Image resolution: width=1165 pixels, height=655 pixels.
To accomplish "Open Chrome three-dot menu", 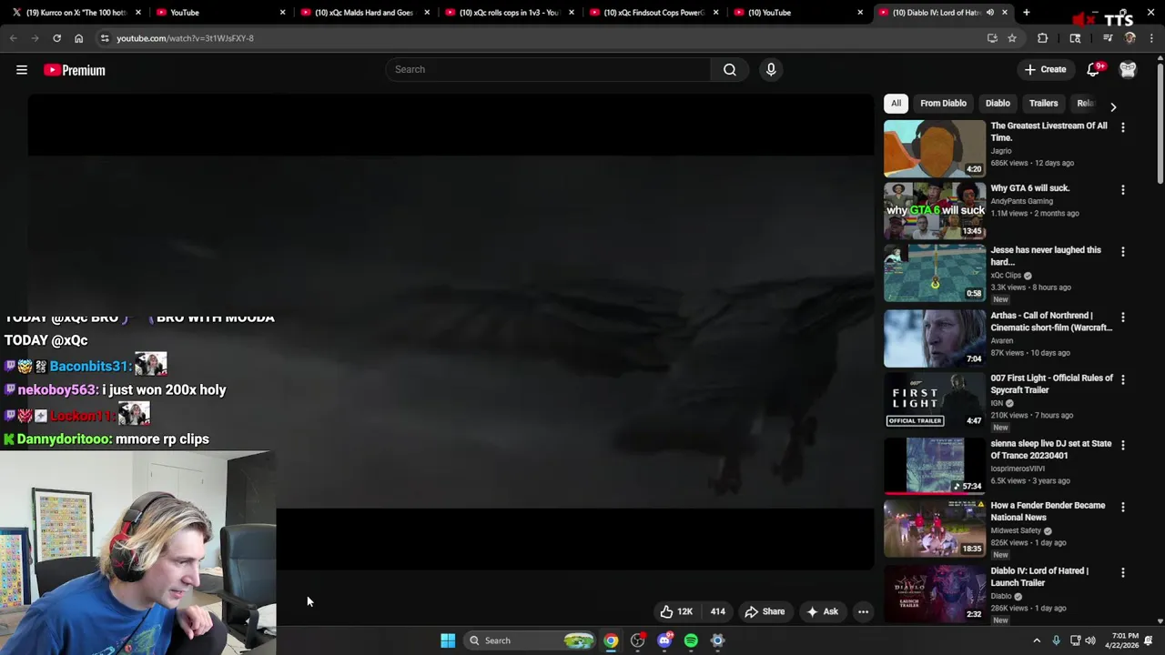I will click(x=1151, y=38).
